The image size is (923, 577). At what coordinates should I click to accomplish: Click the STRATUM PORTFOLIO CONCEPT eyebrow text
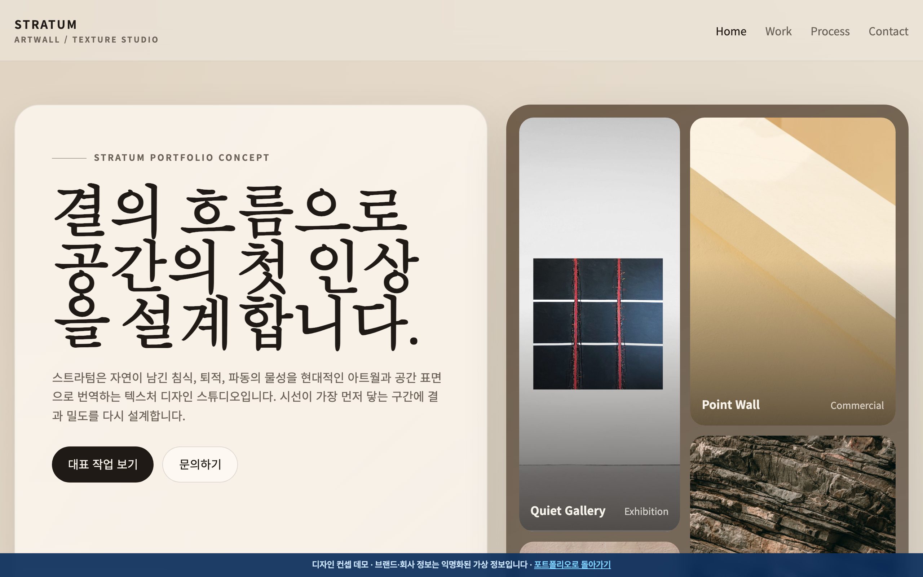click(x=182, y=158)
